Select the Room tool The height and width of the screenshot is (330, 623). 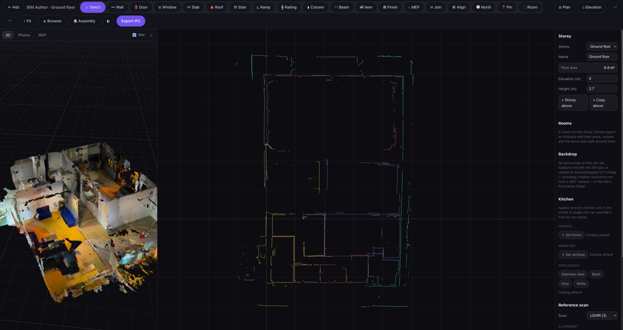click(530, 7)
